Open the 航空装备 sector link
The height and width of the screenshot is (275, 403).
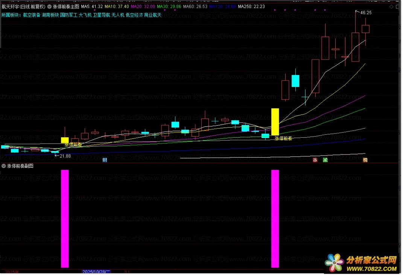[x=32, y=15]
